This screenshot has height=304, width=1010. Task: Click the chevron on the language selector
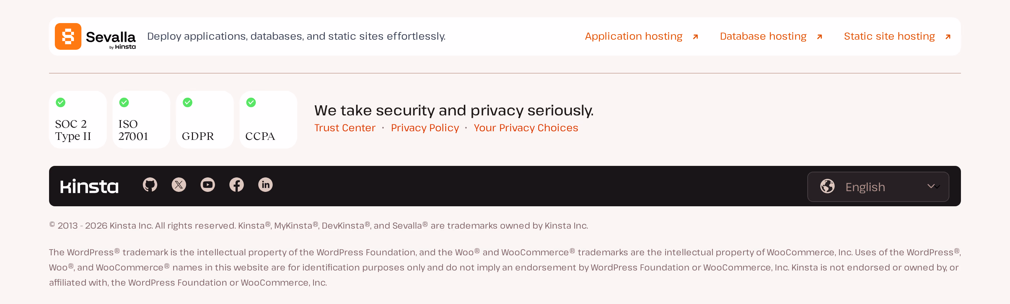(x=934, y=186)
